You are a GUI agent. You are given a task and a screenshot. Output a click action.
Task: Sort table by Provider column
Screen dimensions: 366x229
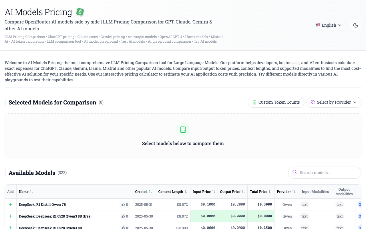(x=286, y=192)
